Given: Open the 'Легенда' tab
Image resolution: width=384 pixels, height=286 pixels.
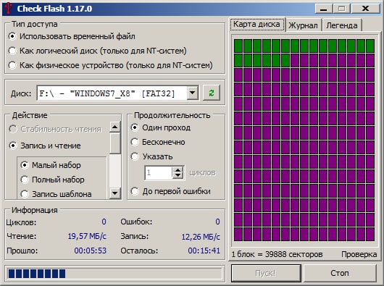Looking at the screenshot, I should click(x=342, y=25).
